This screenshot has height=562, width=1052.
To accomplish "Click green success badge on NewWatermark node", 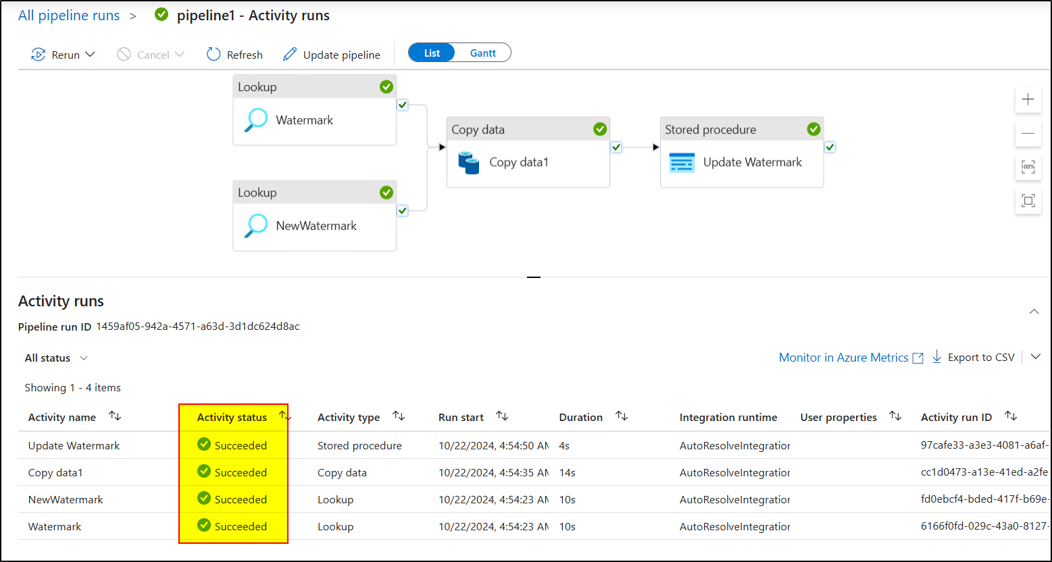I will 386,192.
